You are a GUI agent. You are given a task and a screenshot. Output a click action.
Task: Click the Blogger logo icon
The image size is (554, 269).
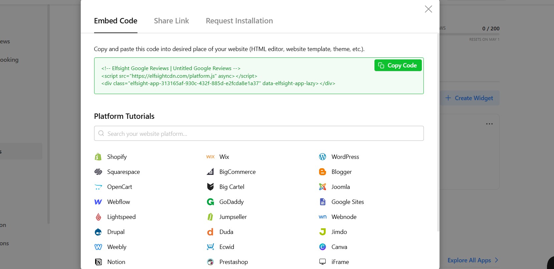pyautogui.click(x=322, y=172)
